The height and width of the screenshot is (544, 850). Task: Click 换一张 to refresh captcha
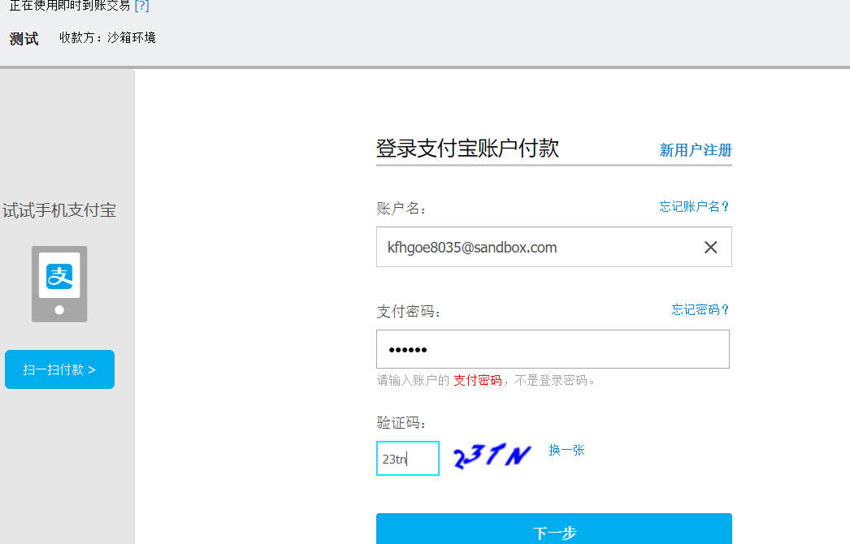pos(566,451)
